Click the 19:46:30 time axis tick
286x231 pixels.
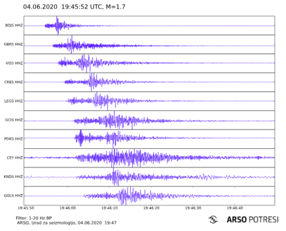193,208
